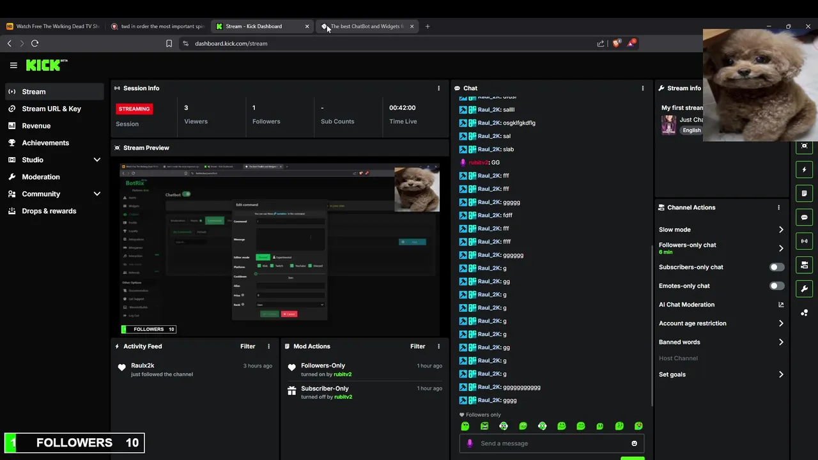Click the capture frame icon in right sidebar
This screenshot has width=818, height=460.
805,146
